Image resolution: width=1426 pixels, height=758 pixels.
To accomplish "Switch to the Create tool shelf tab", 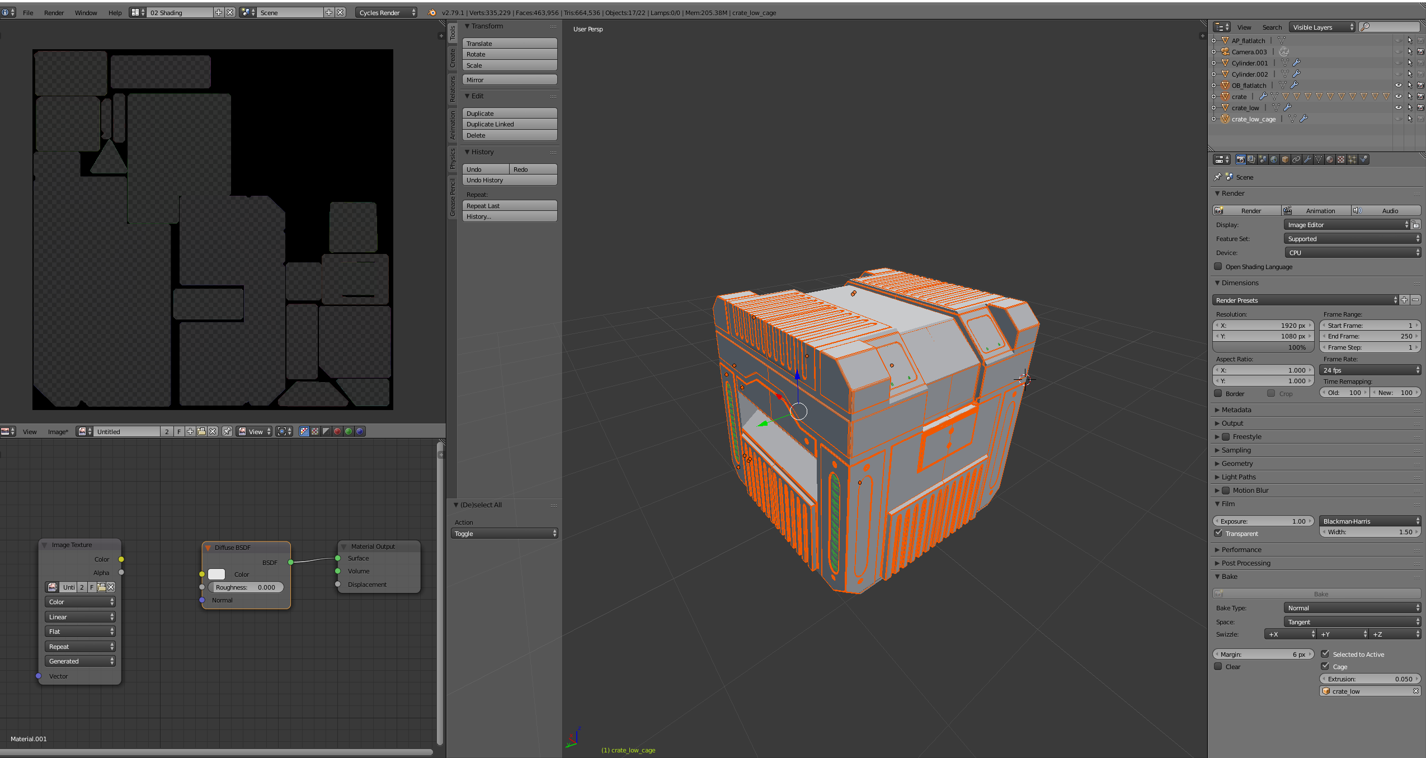I will coord(453,58).
